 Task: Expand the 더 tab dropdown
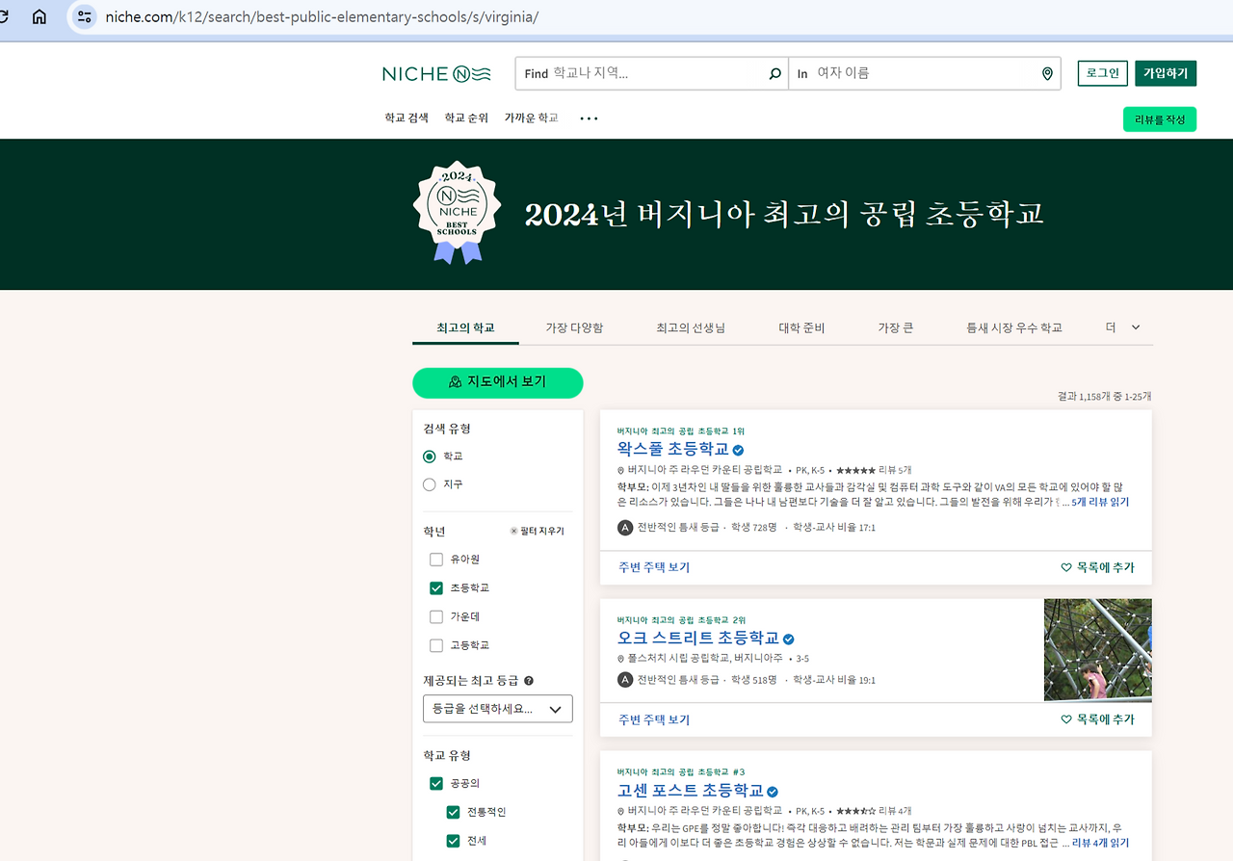[x=1123, y=327]
